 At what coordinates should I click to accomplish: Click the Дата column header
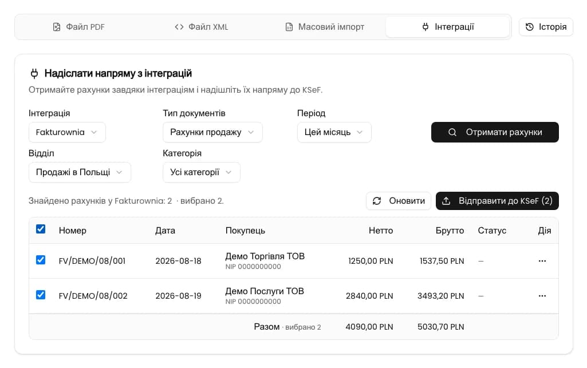pyautogui.click(x=165, y=231)
